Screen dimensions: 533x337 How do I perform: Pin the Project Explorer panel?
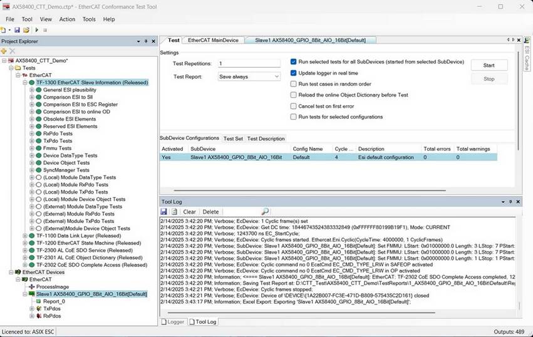[146, 41]
